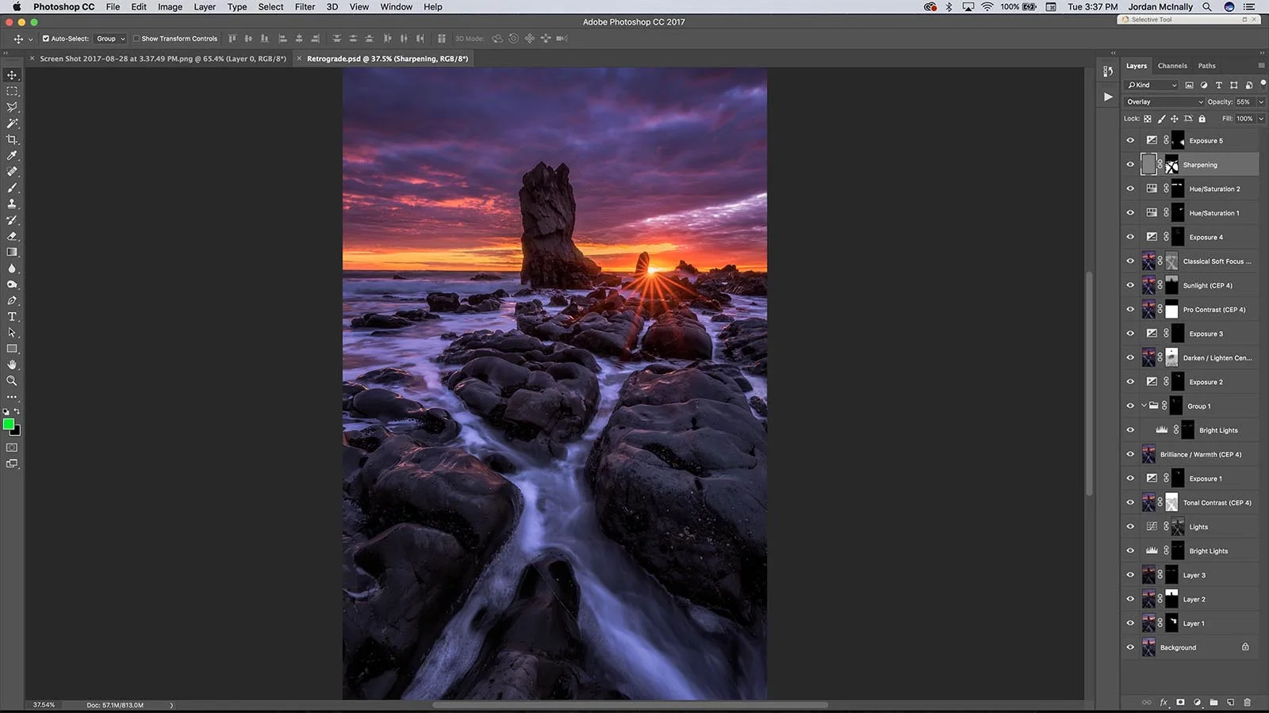Click the zoom level 37.54% field
This screenshot has width=1269, height=713.
click(x=44, y=705)
